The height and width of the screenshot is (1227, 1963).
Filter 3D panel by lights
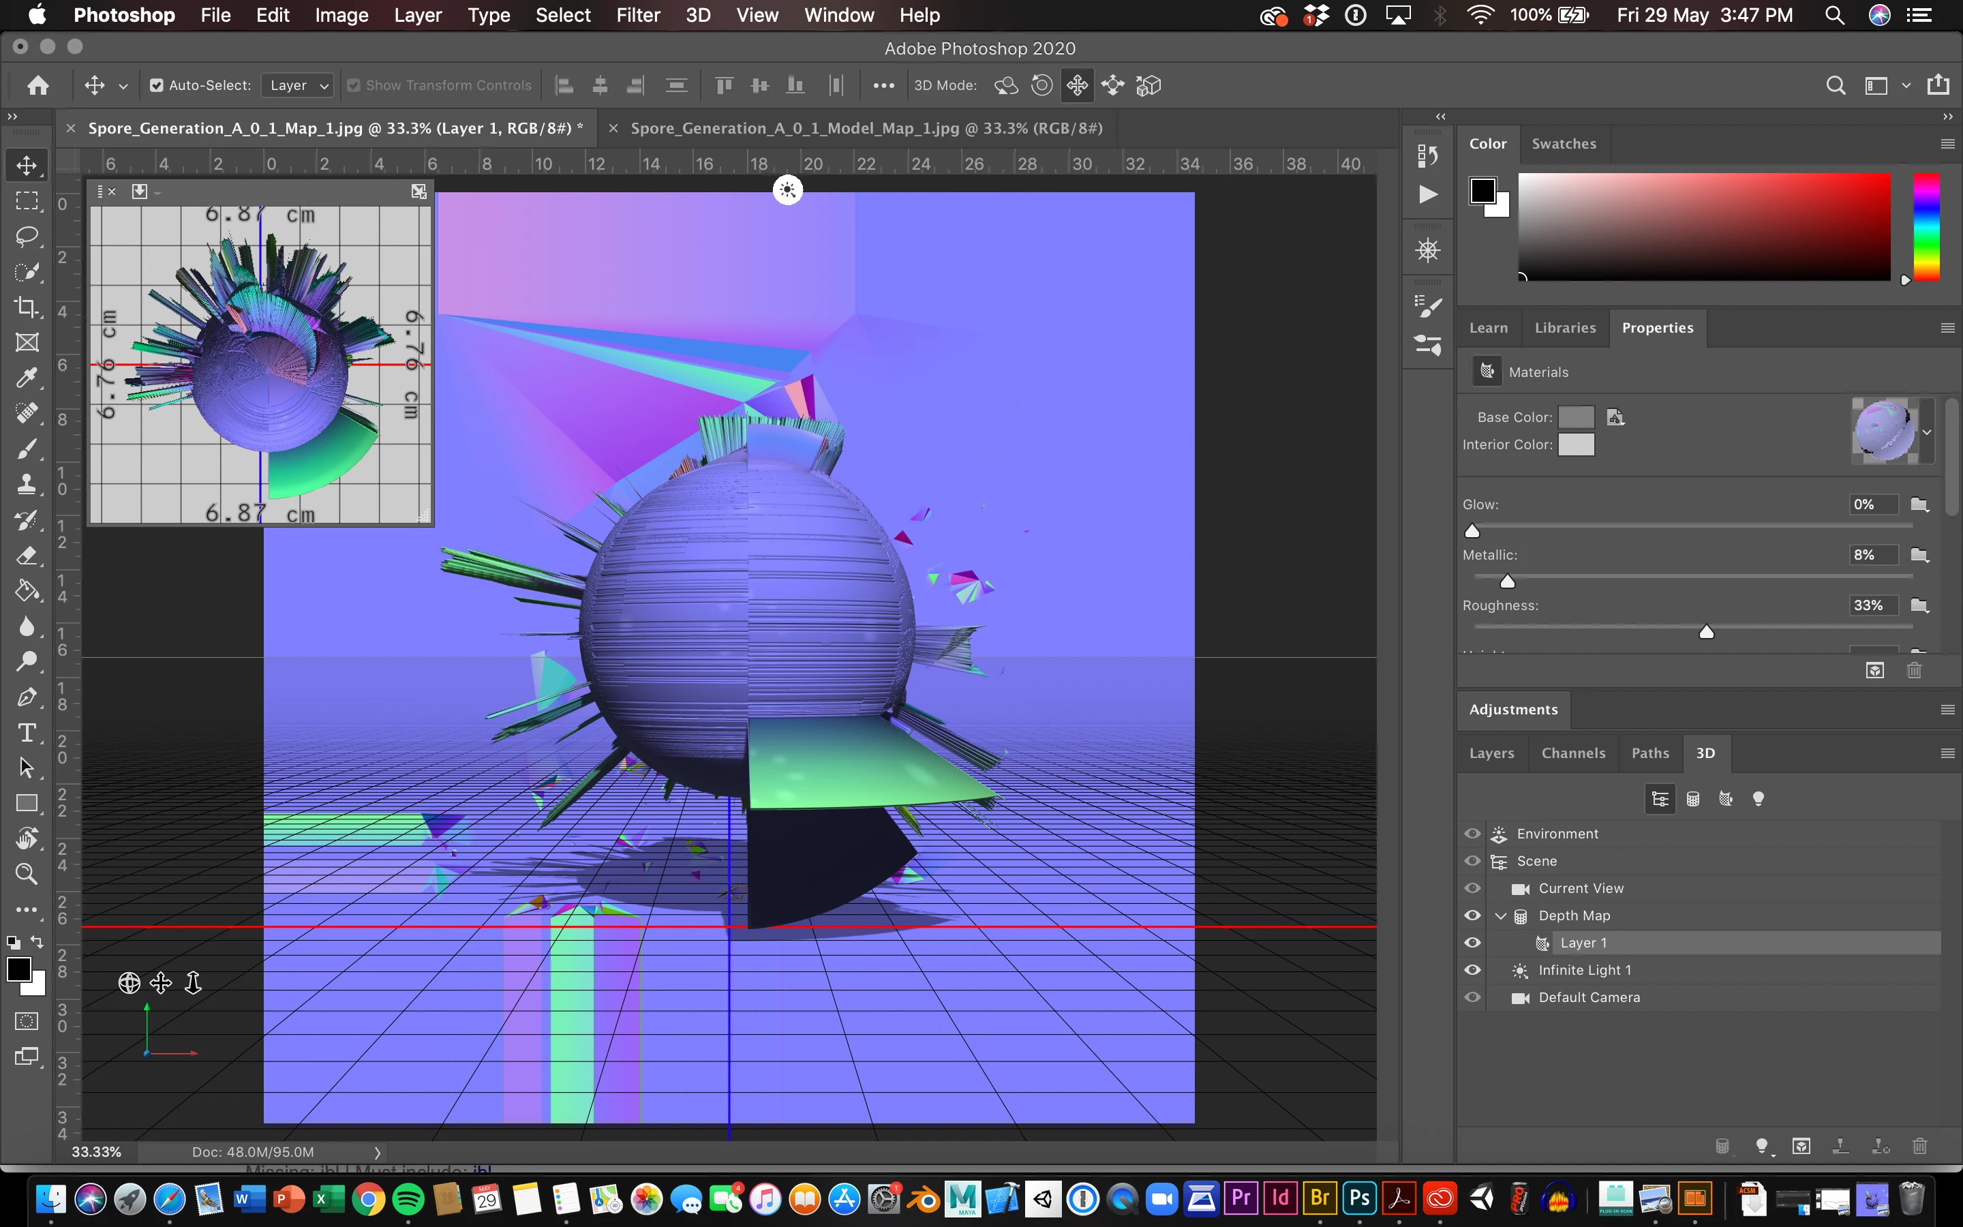point(1758,800)
